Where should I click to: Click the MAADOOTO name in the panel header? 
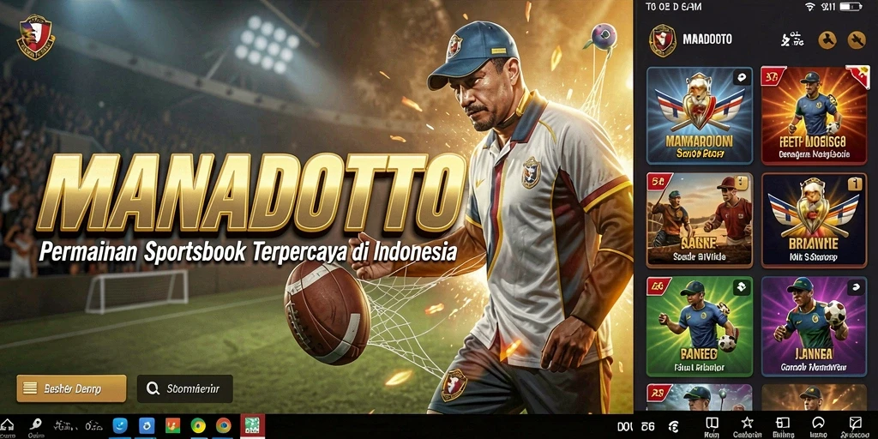pyautogui.click(x=707, y=39)
